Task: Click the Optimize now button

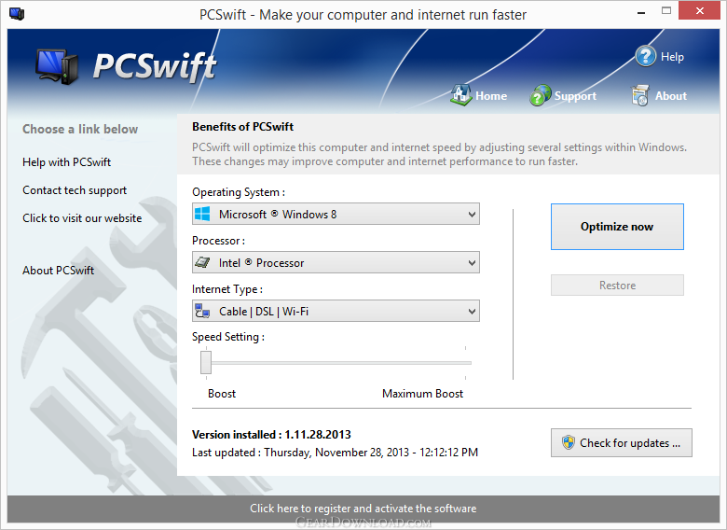Action: pos(617,227)
